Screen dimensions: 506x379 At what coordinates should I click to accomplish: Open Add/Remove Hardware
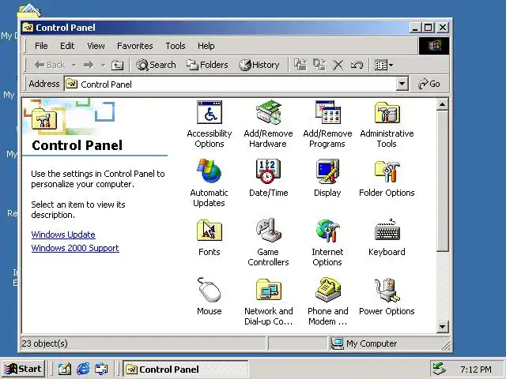[268, 124]
